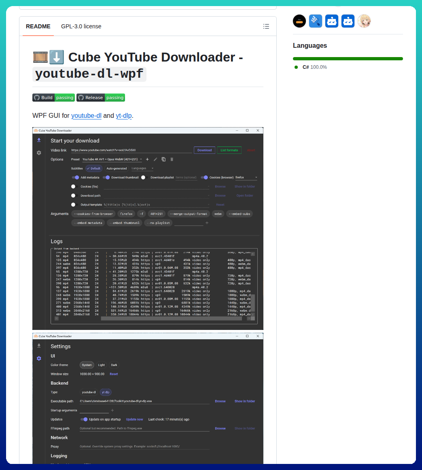Open the first black round contributor avatar

coord(299,21)
